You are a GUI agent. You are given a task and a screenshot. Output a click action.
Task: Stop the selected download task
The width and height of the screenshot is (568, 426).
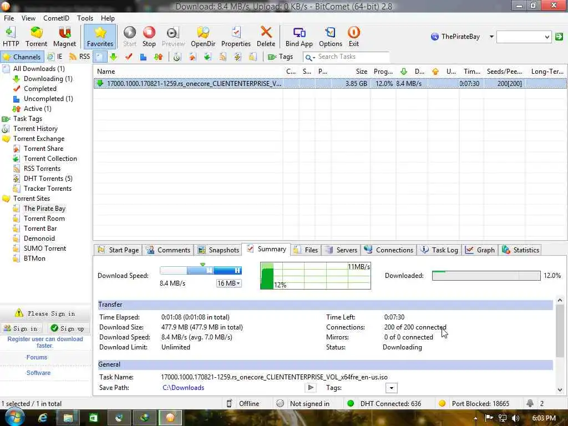pyautogui.click(x=149, y=37)
